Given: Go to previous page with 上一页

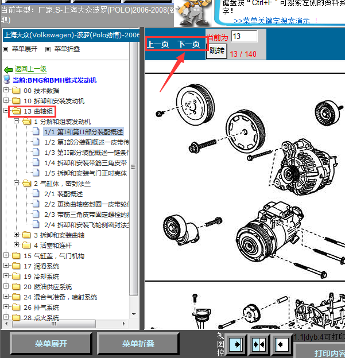Looking at the screenshot, I should pyautogui.click(x=158, y=44).
